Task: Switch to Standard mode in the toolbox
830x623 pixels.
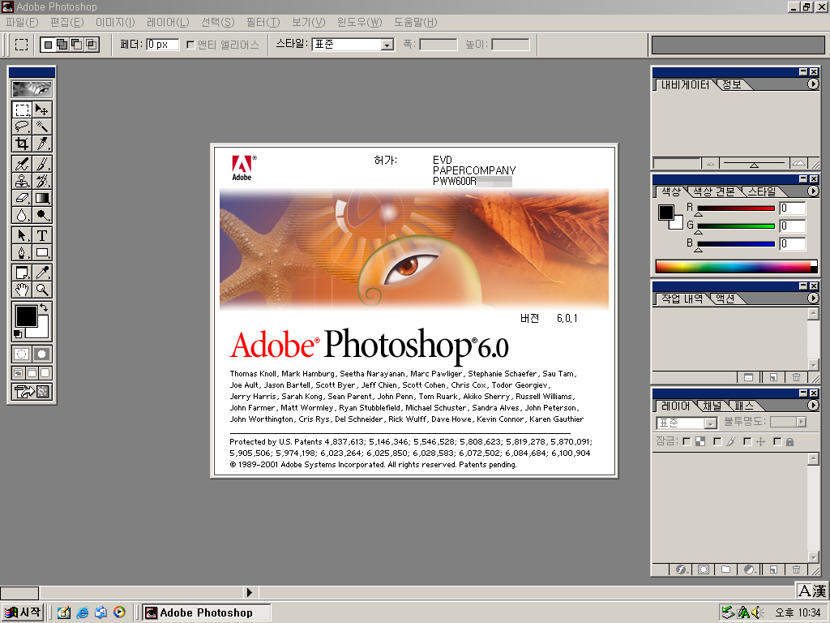Action: point(22,354)
